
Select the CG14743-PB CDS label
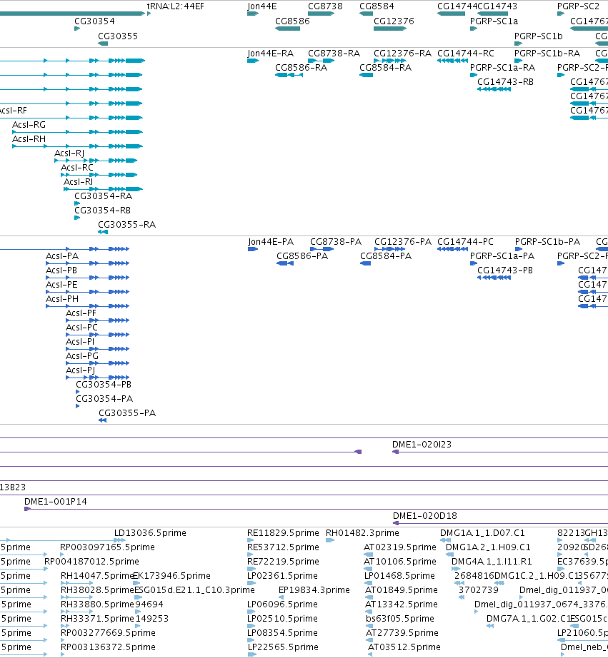pos(504,270)
